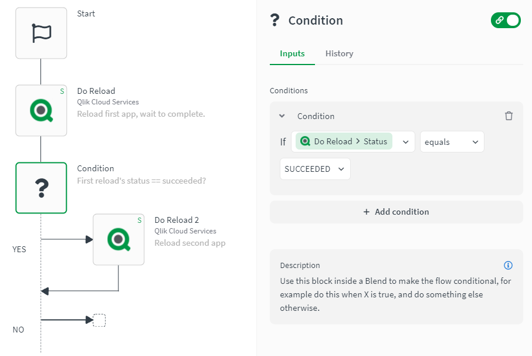Click the Start flag block icon
The image size is (532, 356).
[41, 33]
